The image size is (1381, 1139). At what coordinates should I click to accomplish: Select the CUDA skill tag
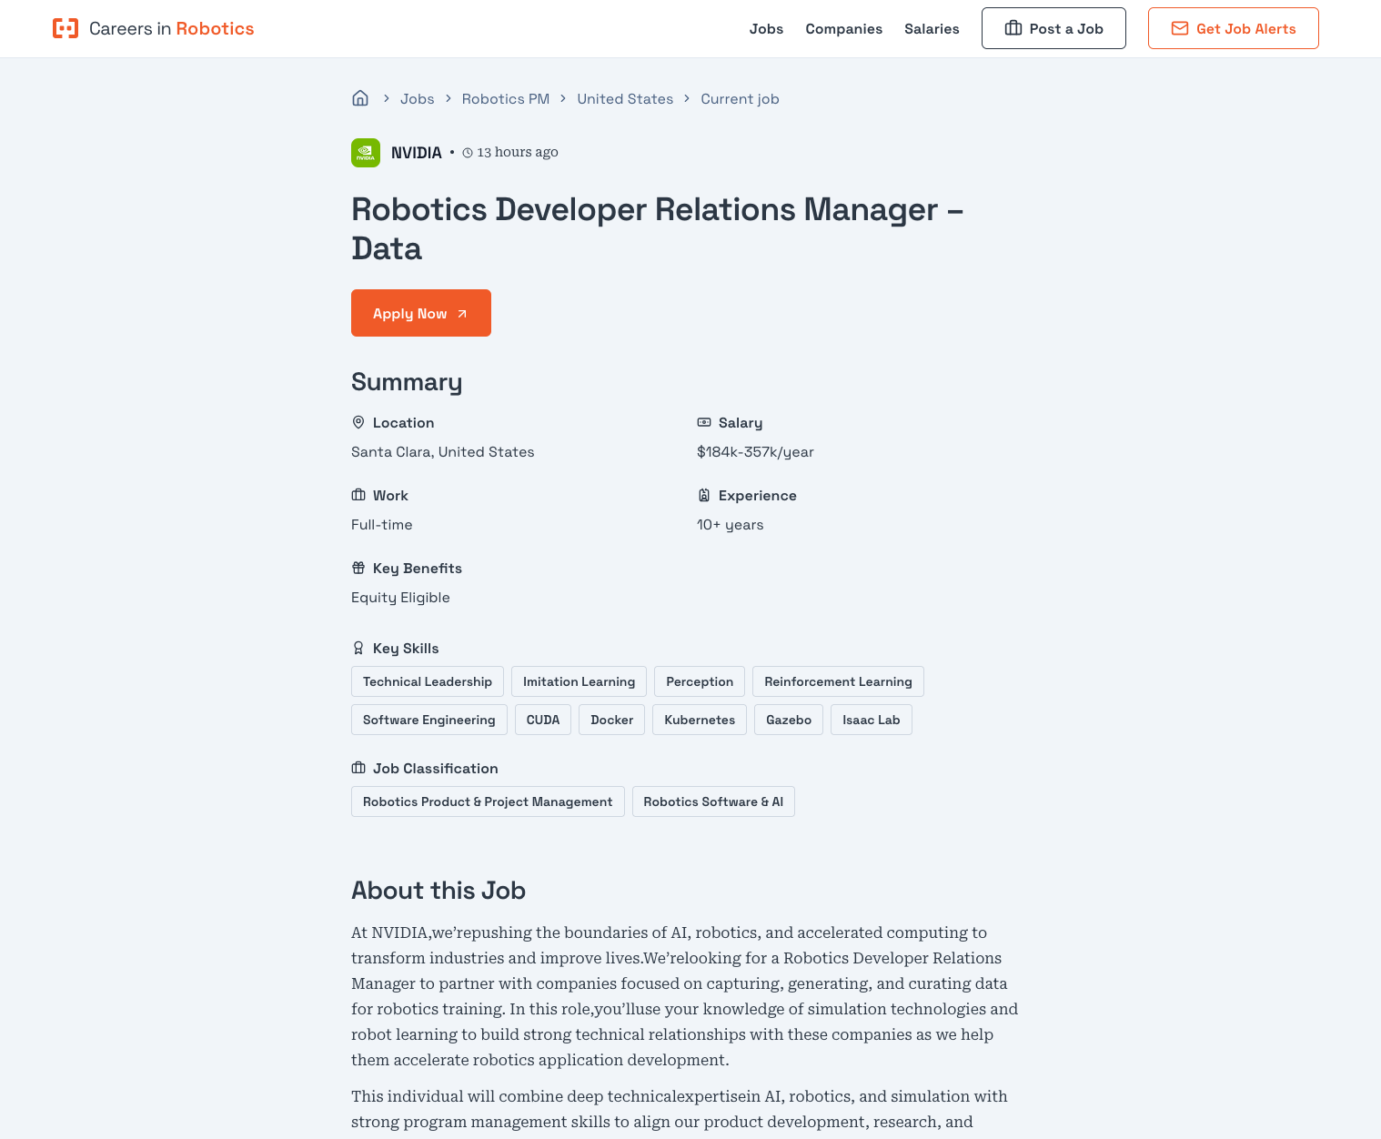(x=542, y=719)
